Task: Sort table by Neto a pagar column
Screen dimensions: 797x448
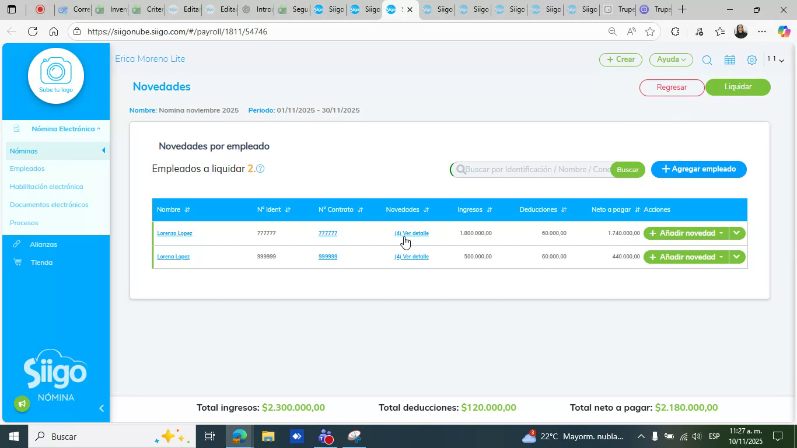Action: click(637, 209)
